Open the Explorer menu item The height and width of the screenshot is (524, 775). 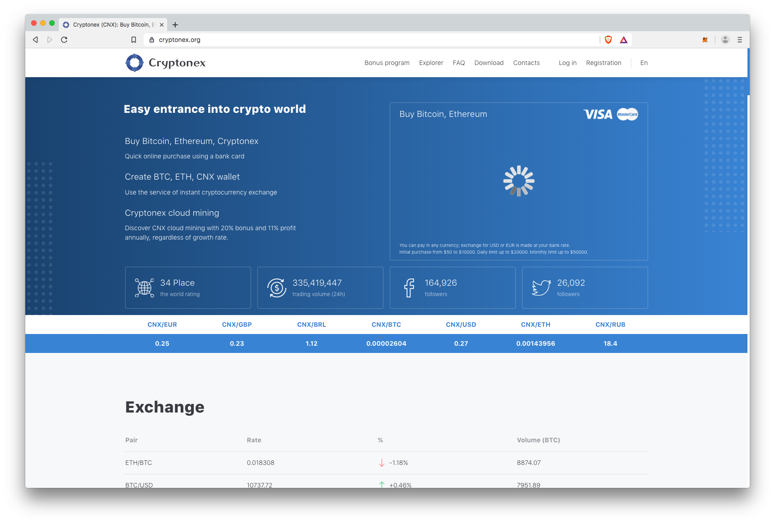click(431, 63)
